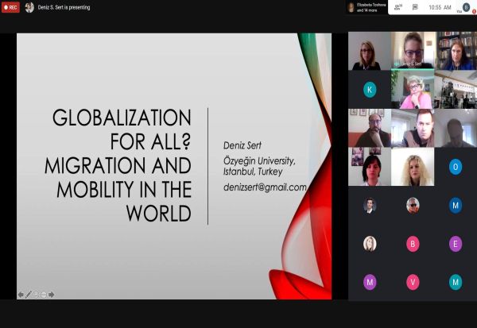This screenshot has height=328, width=477.
Task: Select the blue 'O' participant tile
Action: click(x=456, y=167)
